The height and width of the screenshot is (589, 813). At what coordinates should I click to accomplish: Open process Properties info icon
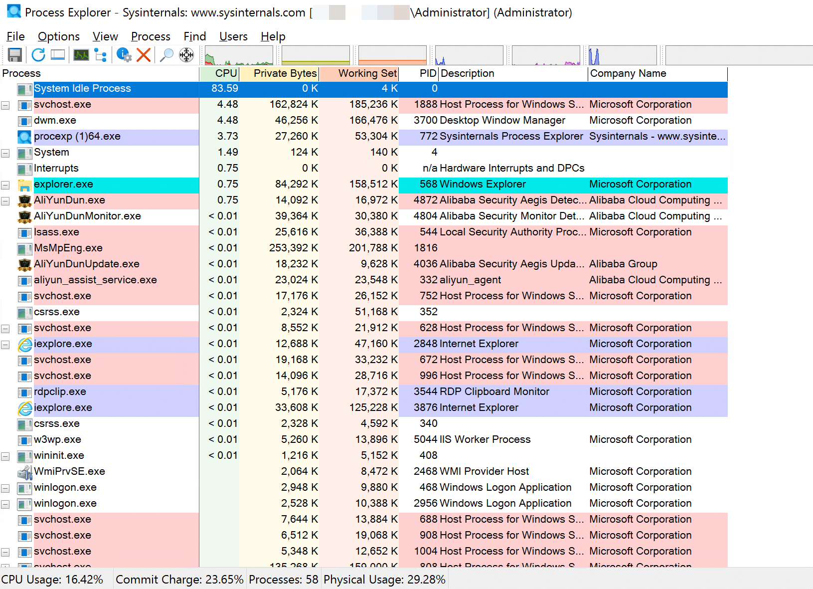point(124,55)
